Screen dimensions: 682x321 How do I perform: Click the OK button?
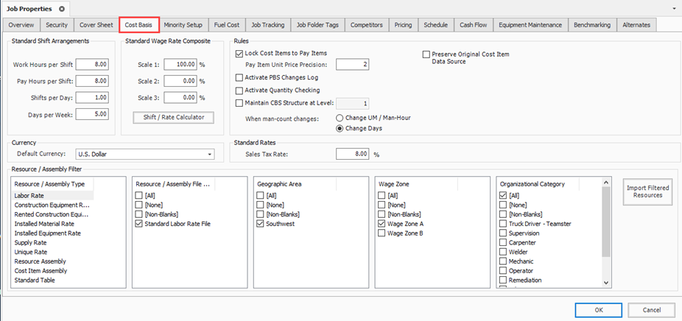pyautogui.click(x=598, y=309)
